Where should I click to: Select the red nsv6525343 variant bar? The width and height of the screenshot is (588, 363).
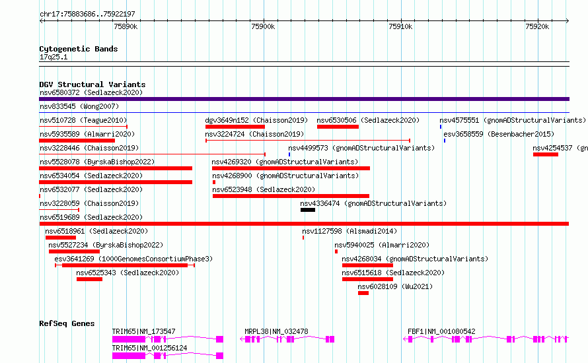(89, 279)
